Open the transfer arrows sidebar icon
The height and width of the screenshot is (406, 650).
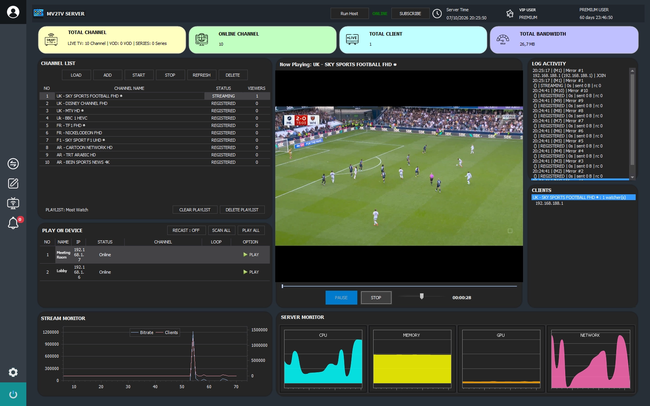[13, 164]
